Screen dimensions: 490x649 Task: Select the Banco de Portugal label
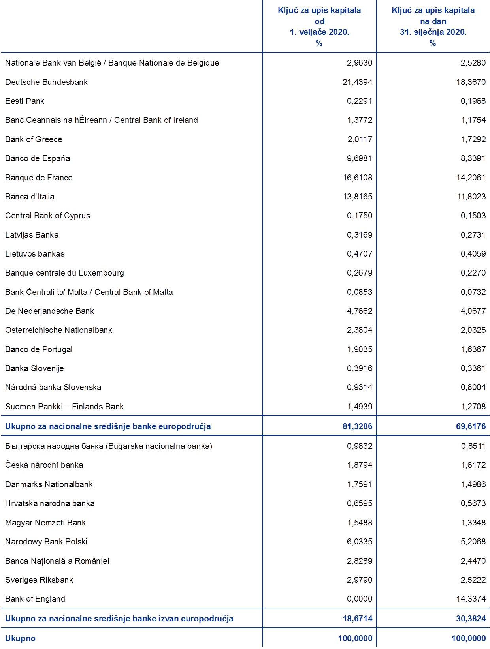[39, 349]
